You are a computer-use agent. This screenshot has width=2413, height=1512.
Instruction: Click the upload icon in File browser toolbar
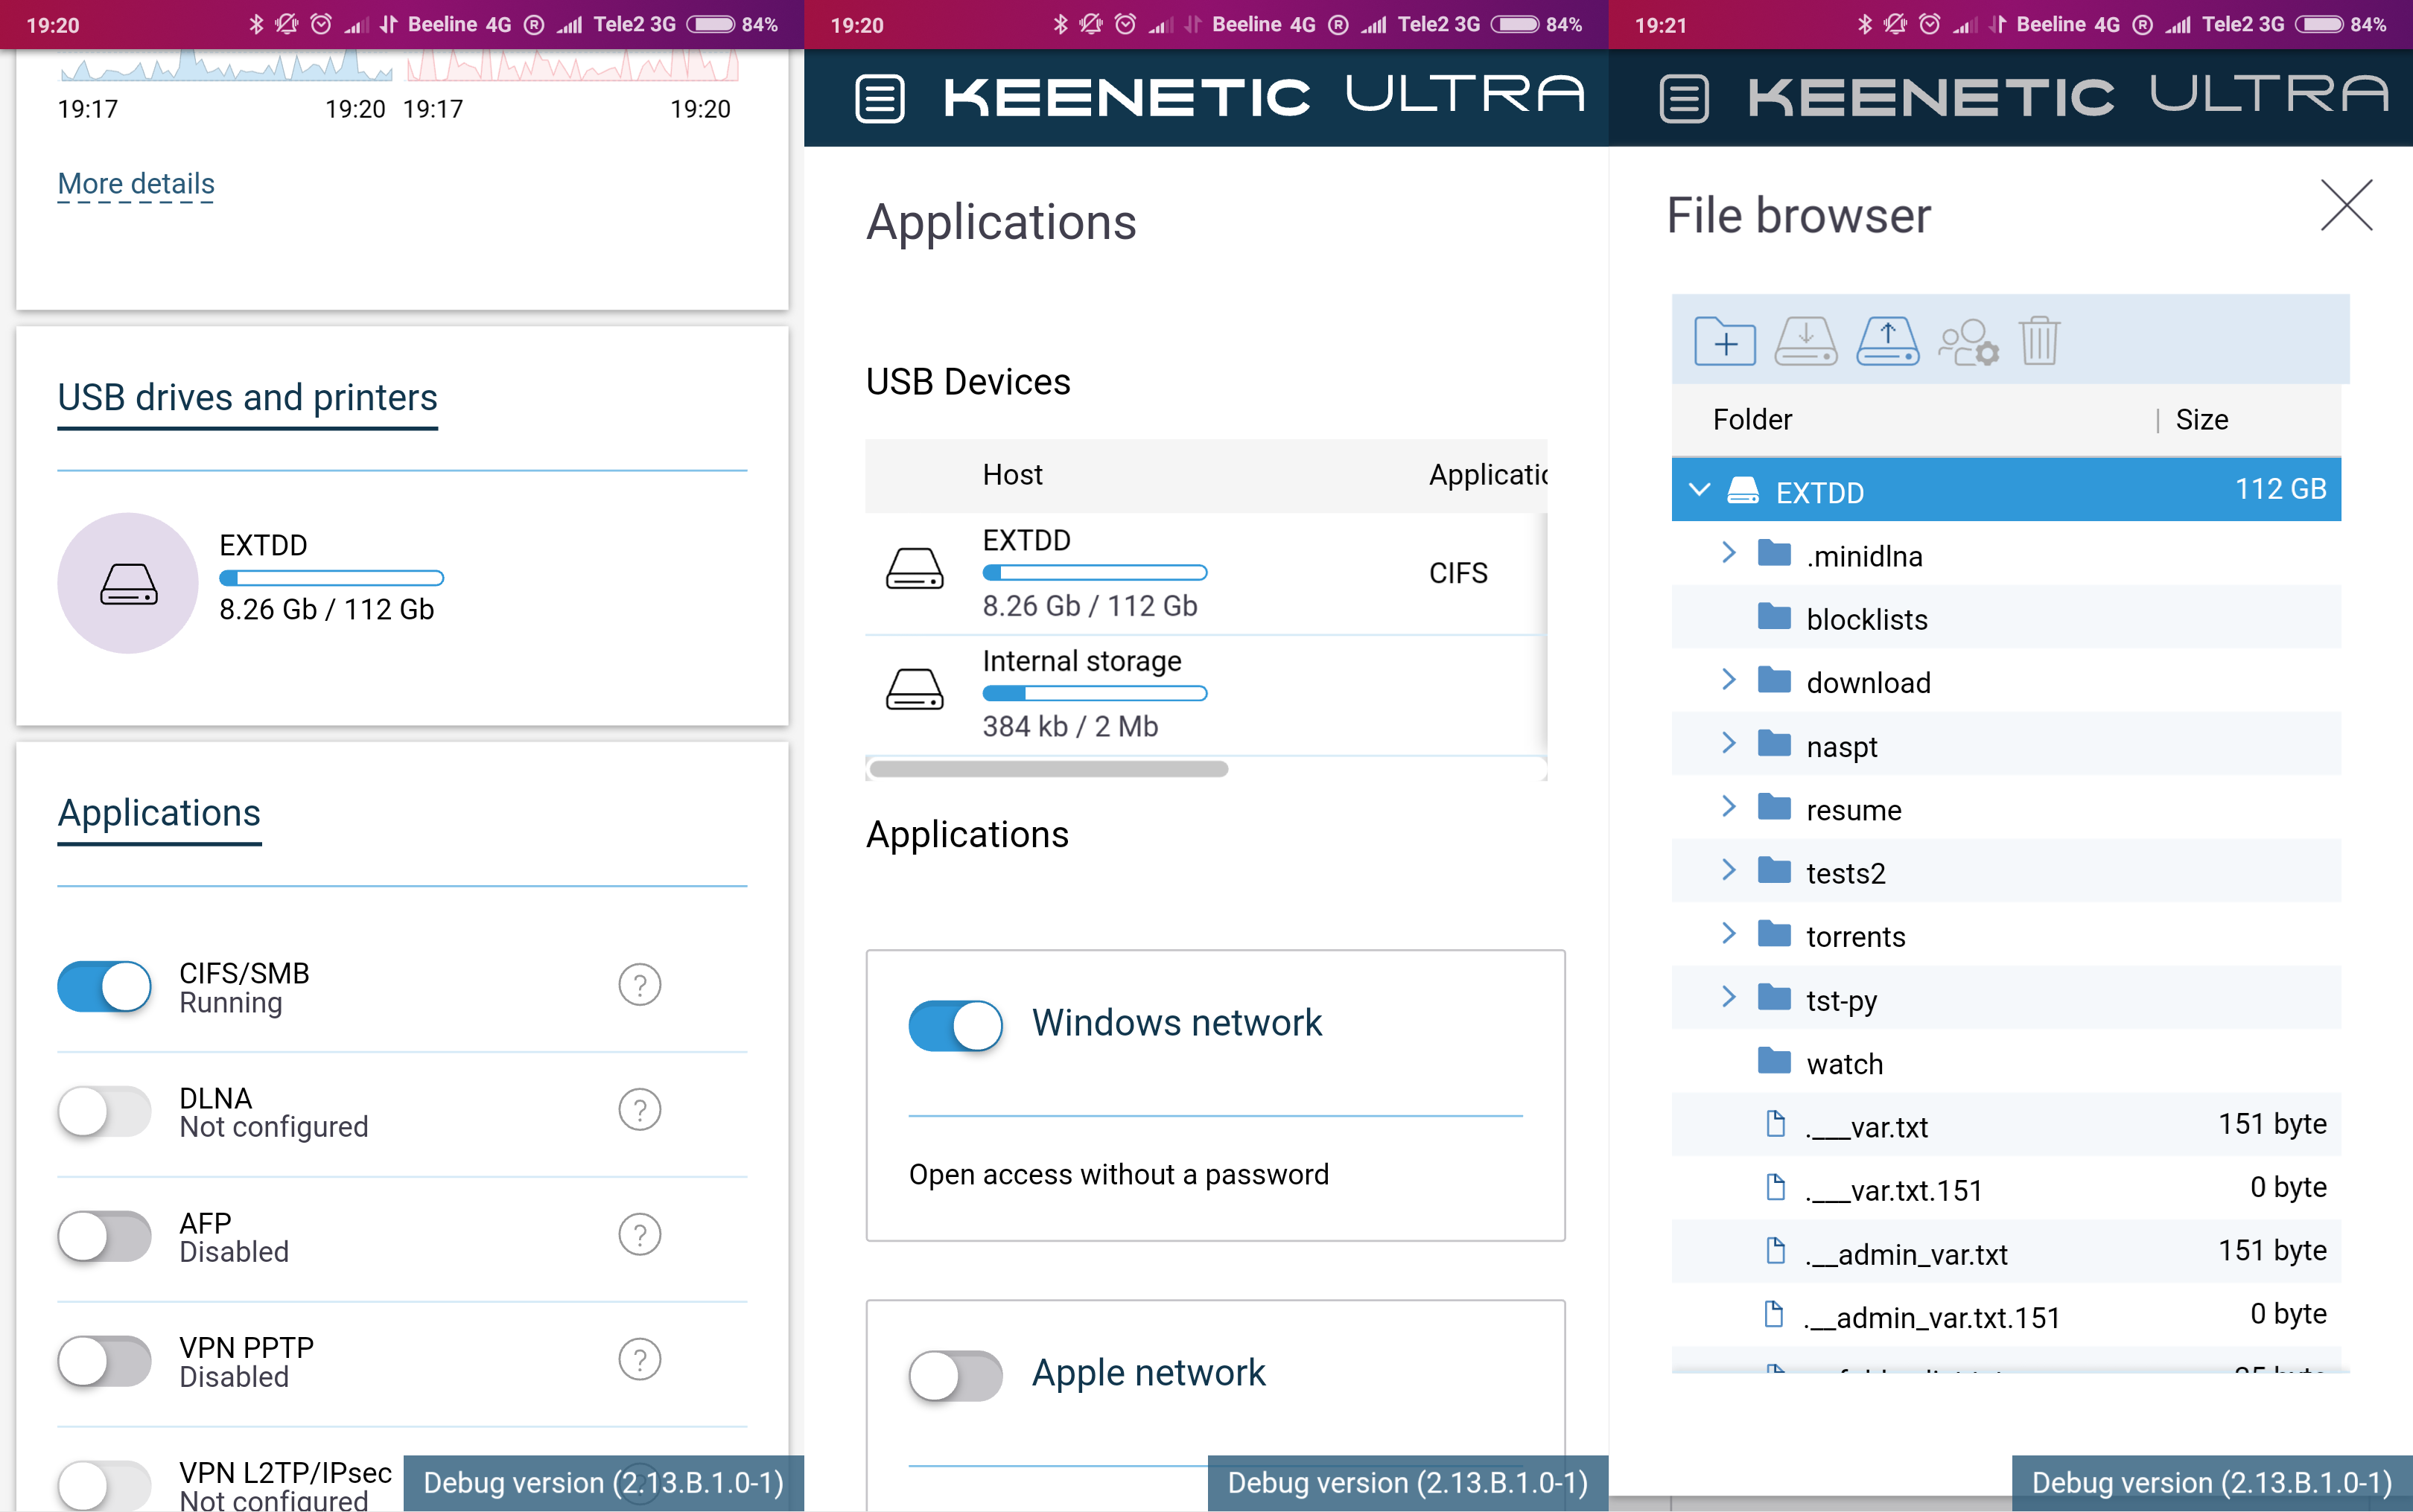pos(1886,342)
